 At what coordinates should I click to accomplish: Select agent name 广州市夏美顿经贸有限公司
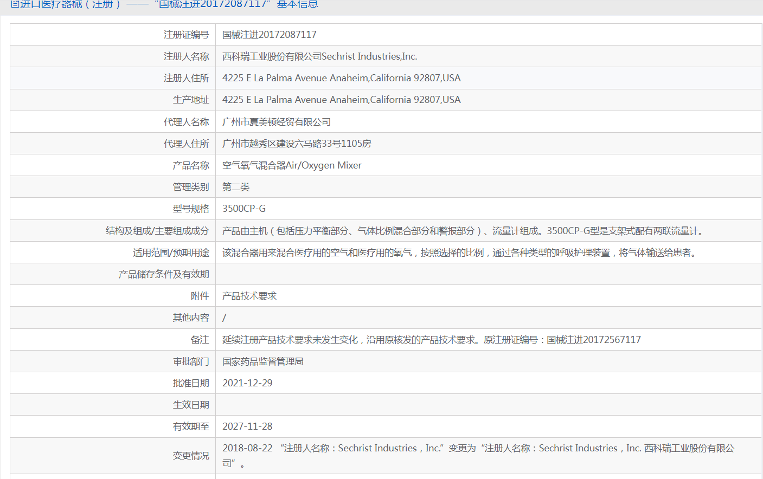[x=277, y=122]
